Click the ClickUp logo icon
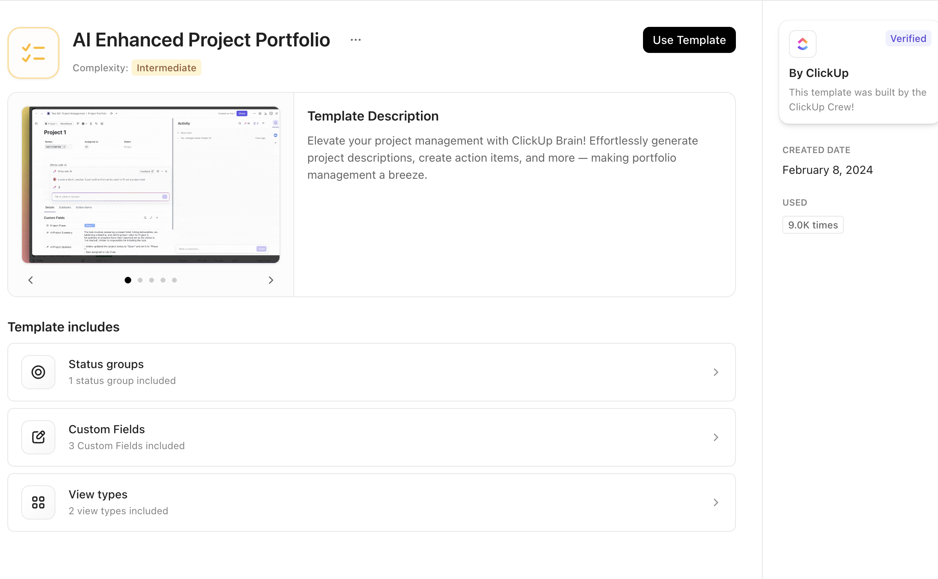Viewport: 938px width, 579px height. 802,44
